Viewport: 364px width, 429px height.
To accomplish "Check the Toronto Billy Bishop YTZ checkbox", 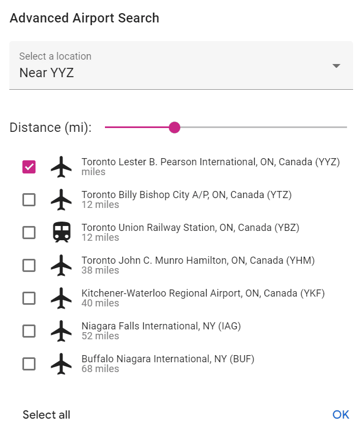I will (x=29, y=200).
